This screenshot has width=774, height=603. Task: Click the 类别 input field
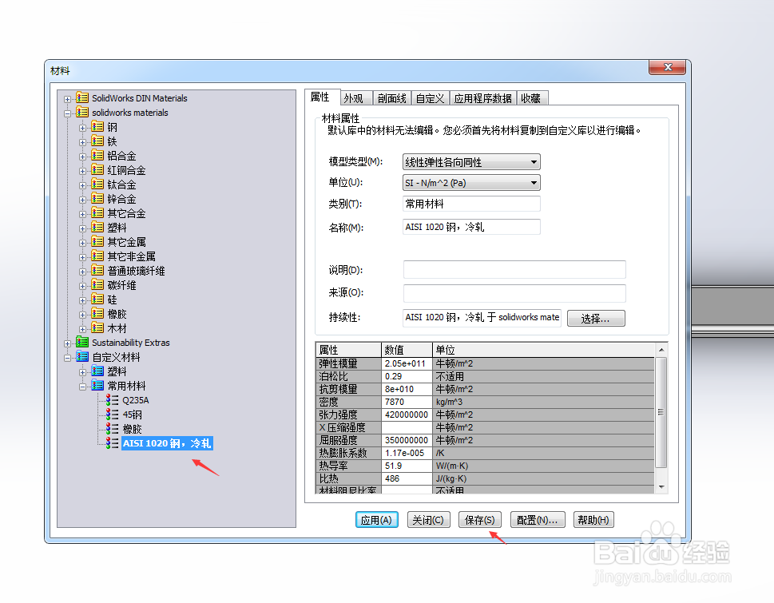[x=471, y=204]
